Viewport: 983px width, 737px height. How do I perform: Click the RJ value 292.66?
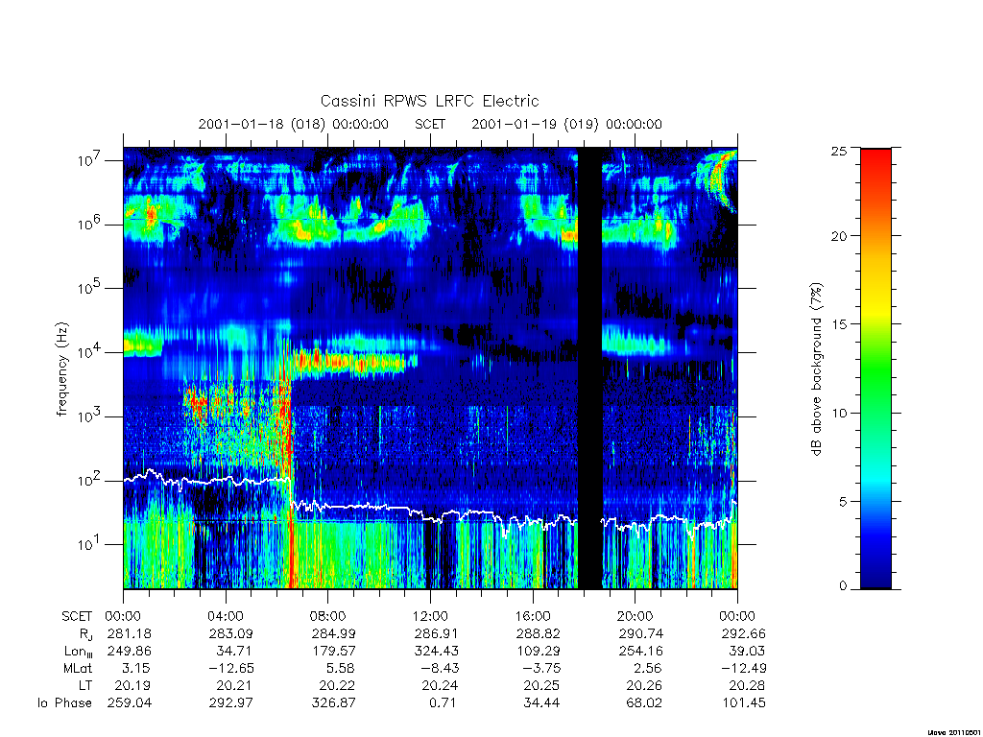[744, 633]
